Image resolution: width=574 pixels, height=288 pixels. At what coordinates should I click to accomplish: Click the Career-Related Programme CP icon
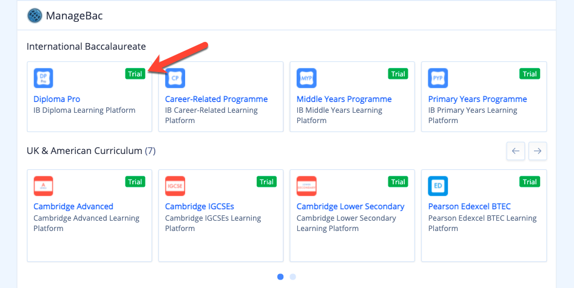[175, 78]
